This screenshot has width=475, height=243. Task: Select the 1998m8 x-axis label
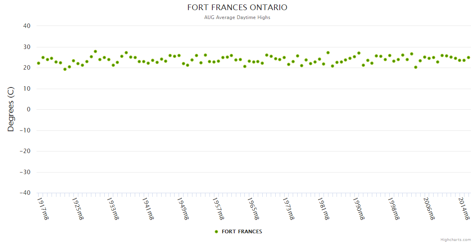tap(393, 208)
